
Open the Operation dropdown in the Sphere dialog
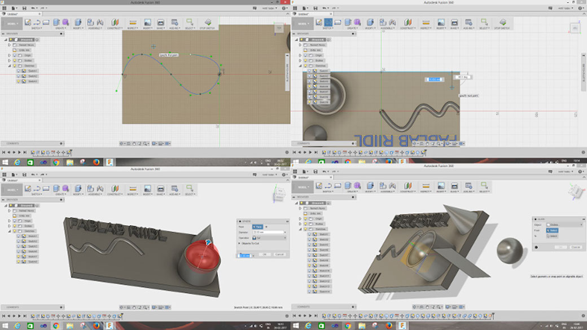pos(269,238)
